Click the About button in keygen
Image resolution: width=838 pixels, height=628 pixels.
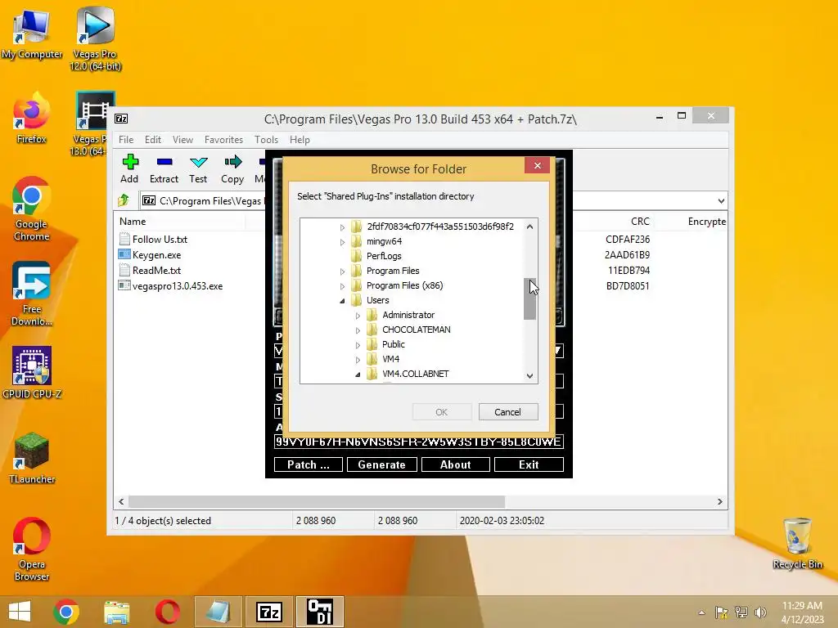[455, 464]
